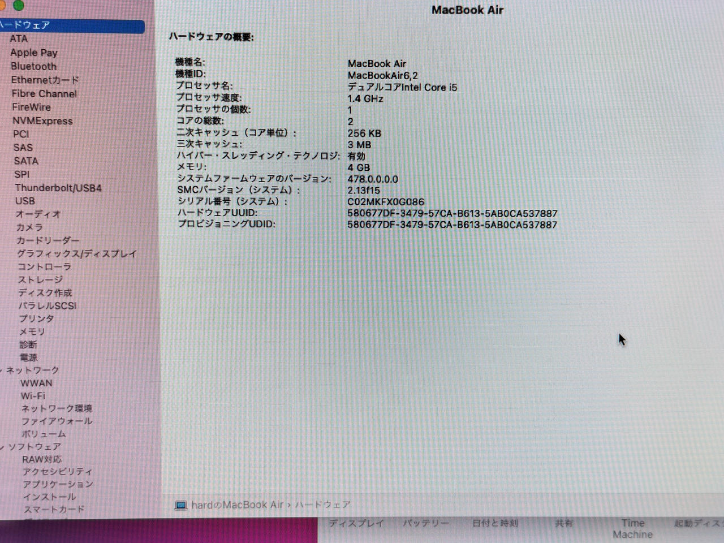View ファイアウォール settings info

pos(57,421)
